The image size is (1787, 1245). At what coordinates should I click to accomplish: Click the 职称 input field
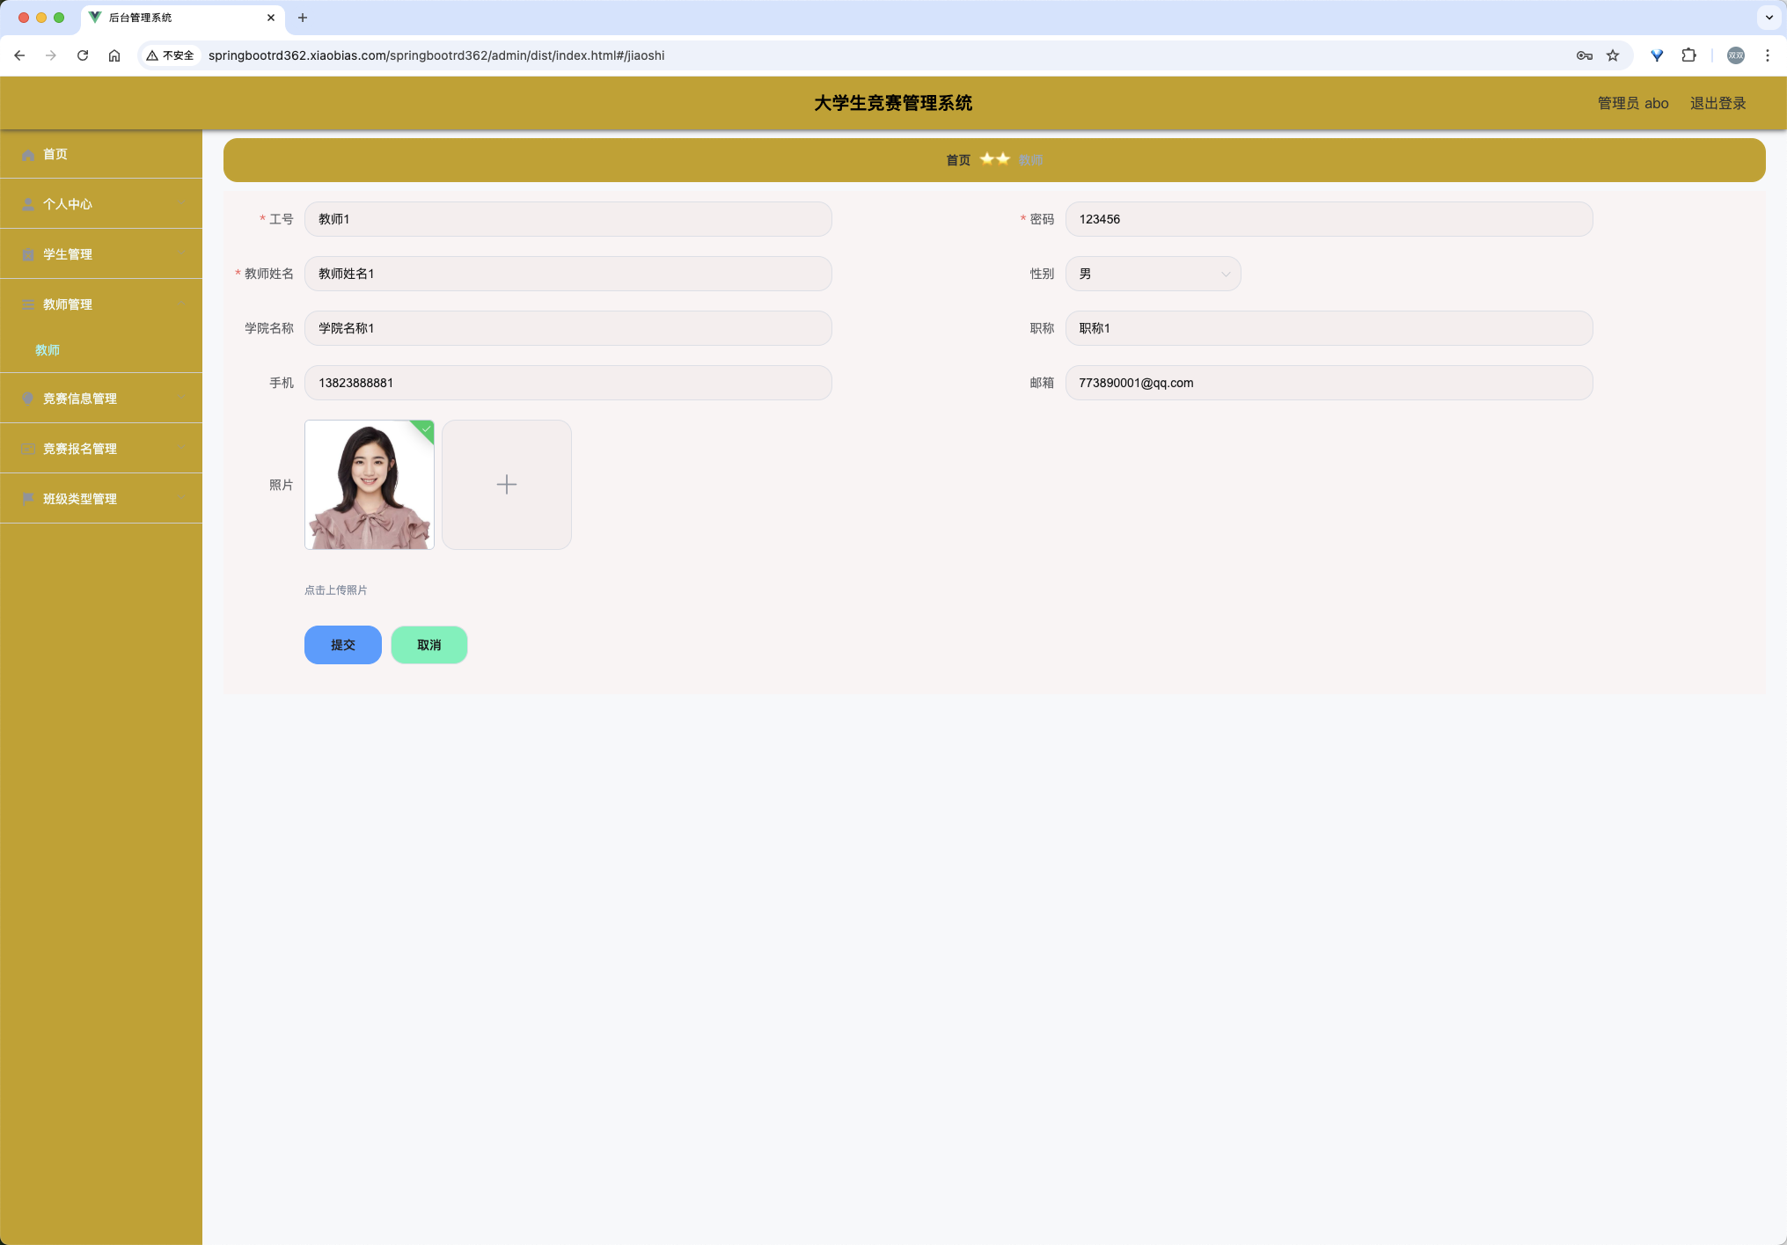(1329, 328)
